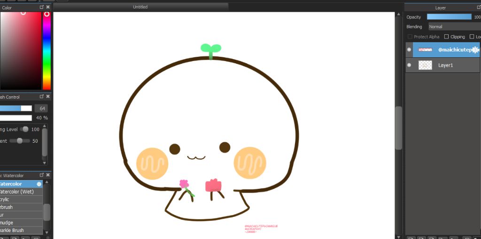Close the Brush Control panel

(48, 96)
